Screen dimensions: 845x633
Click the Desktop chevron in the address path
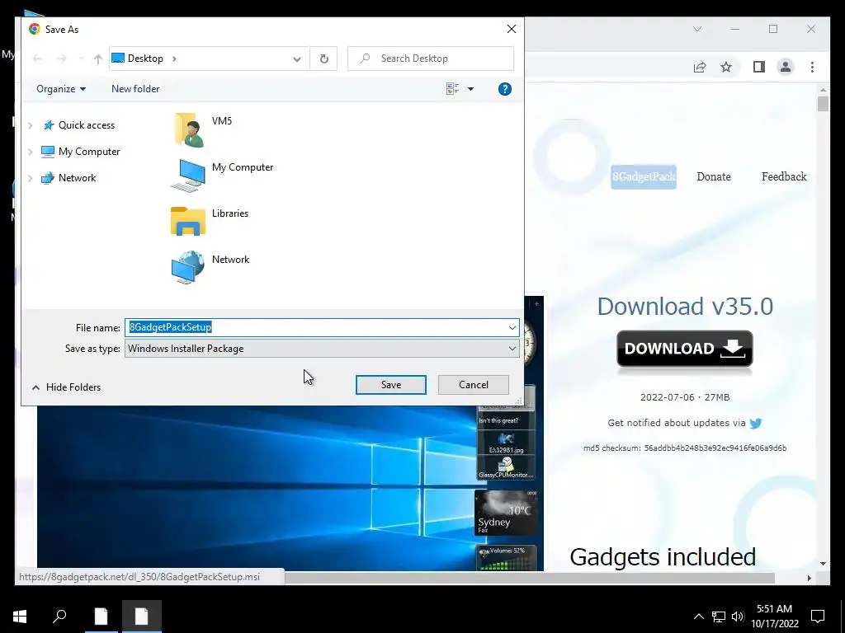(174, 59)
